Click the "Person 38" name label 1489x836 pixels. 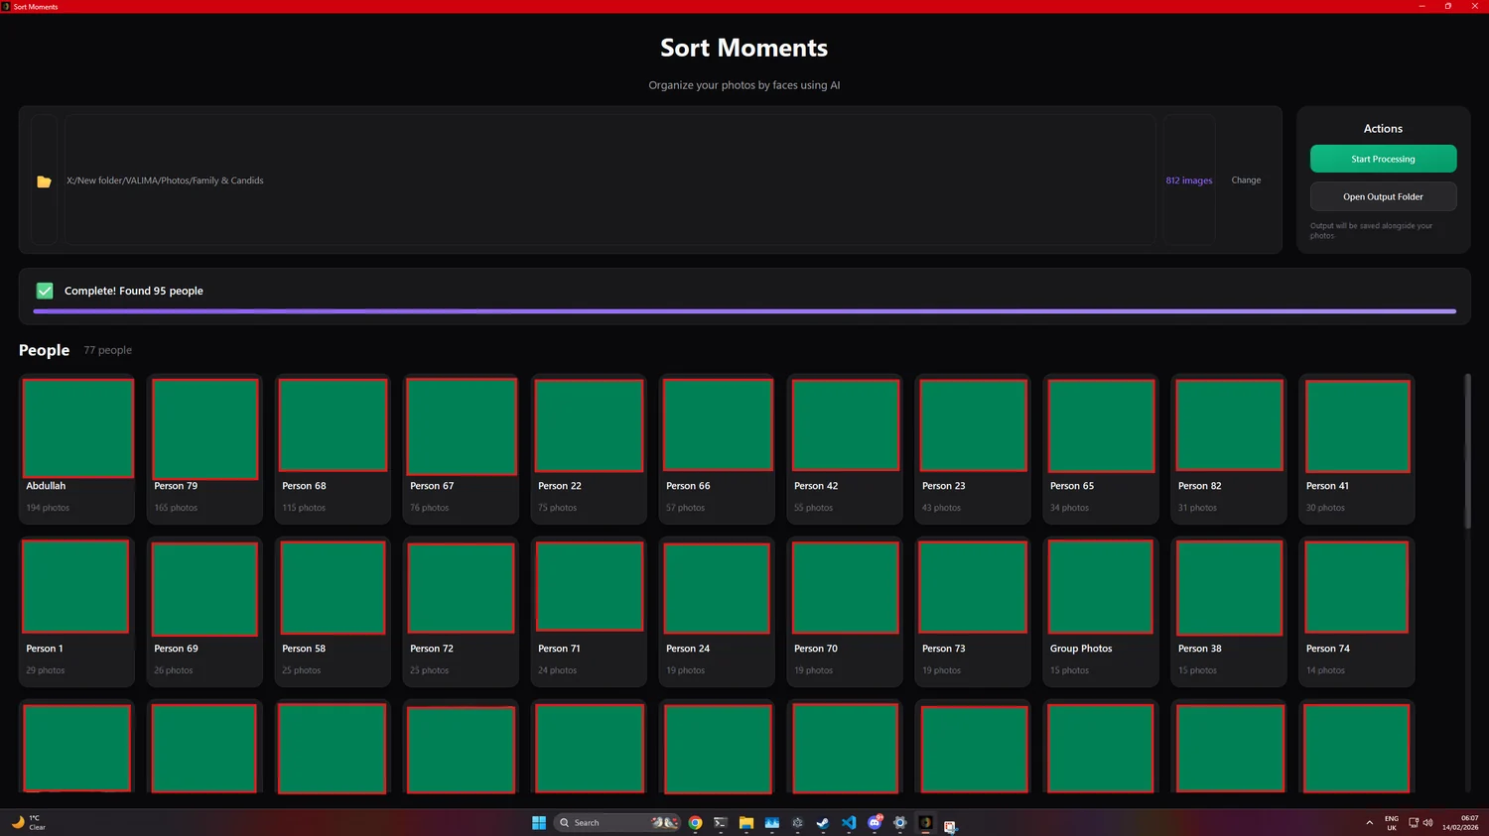1199,649
